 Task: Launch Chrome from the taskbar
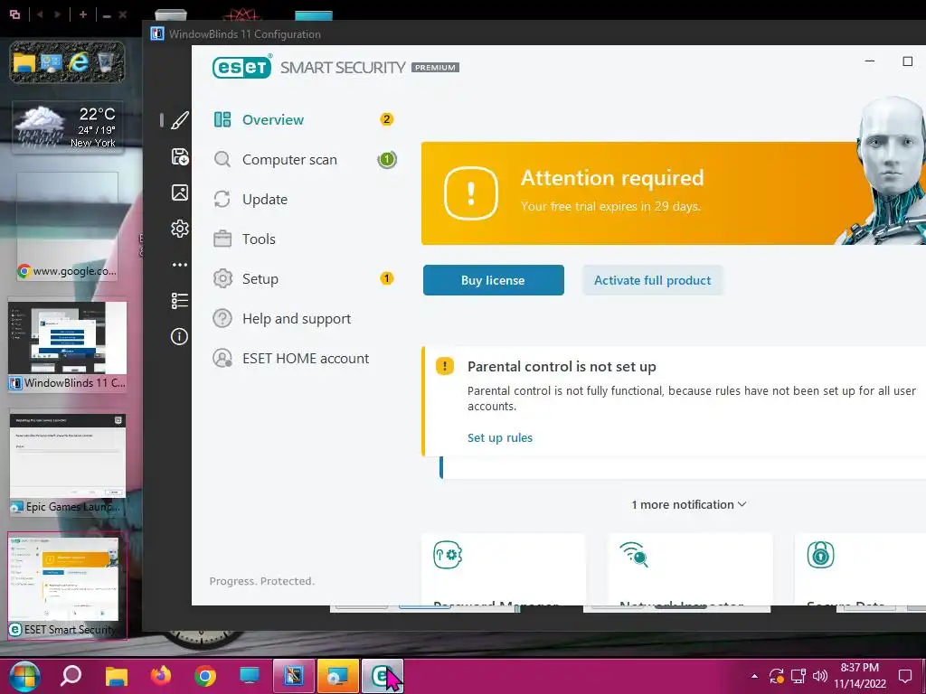pyautogui.click(x=205, y=676)
